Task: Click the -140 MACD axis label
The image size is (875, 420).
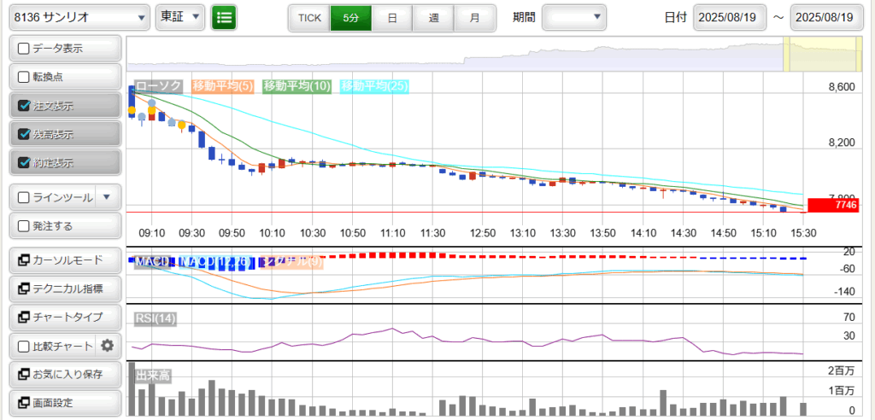Action: [x=844, y=292]
